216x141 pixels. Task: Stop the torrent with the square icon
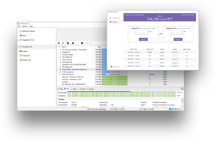coord(82,43)
